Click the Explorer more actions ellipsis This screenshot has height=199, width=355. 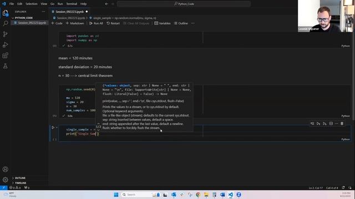[x=43, y=12]
